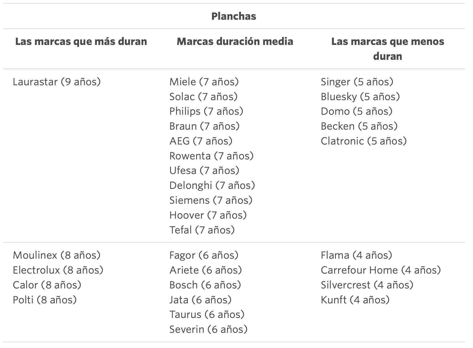The image size is (473, 348).
Task: Select the Singer (5 años) entry
Action: pos(357,82)
